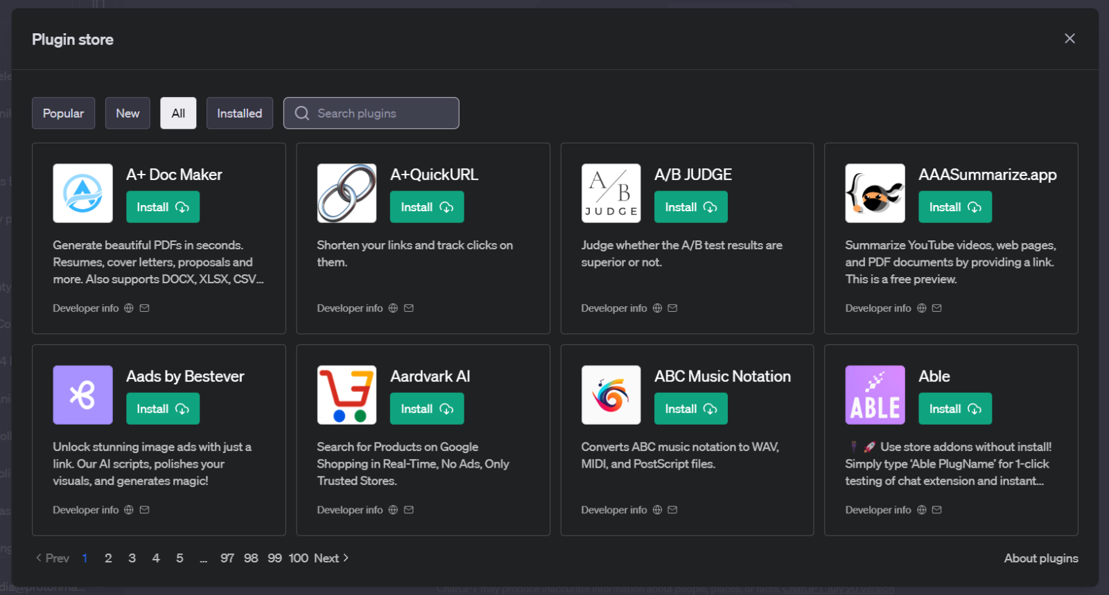Install the Aads by Bestever plugin
This screenshot has width=1109, height=595.
pos(162,409)
